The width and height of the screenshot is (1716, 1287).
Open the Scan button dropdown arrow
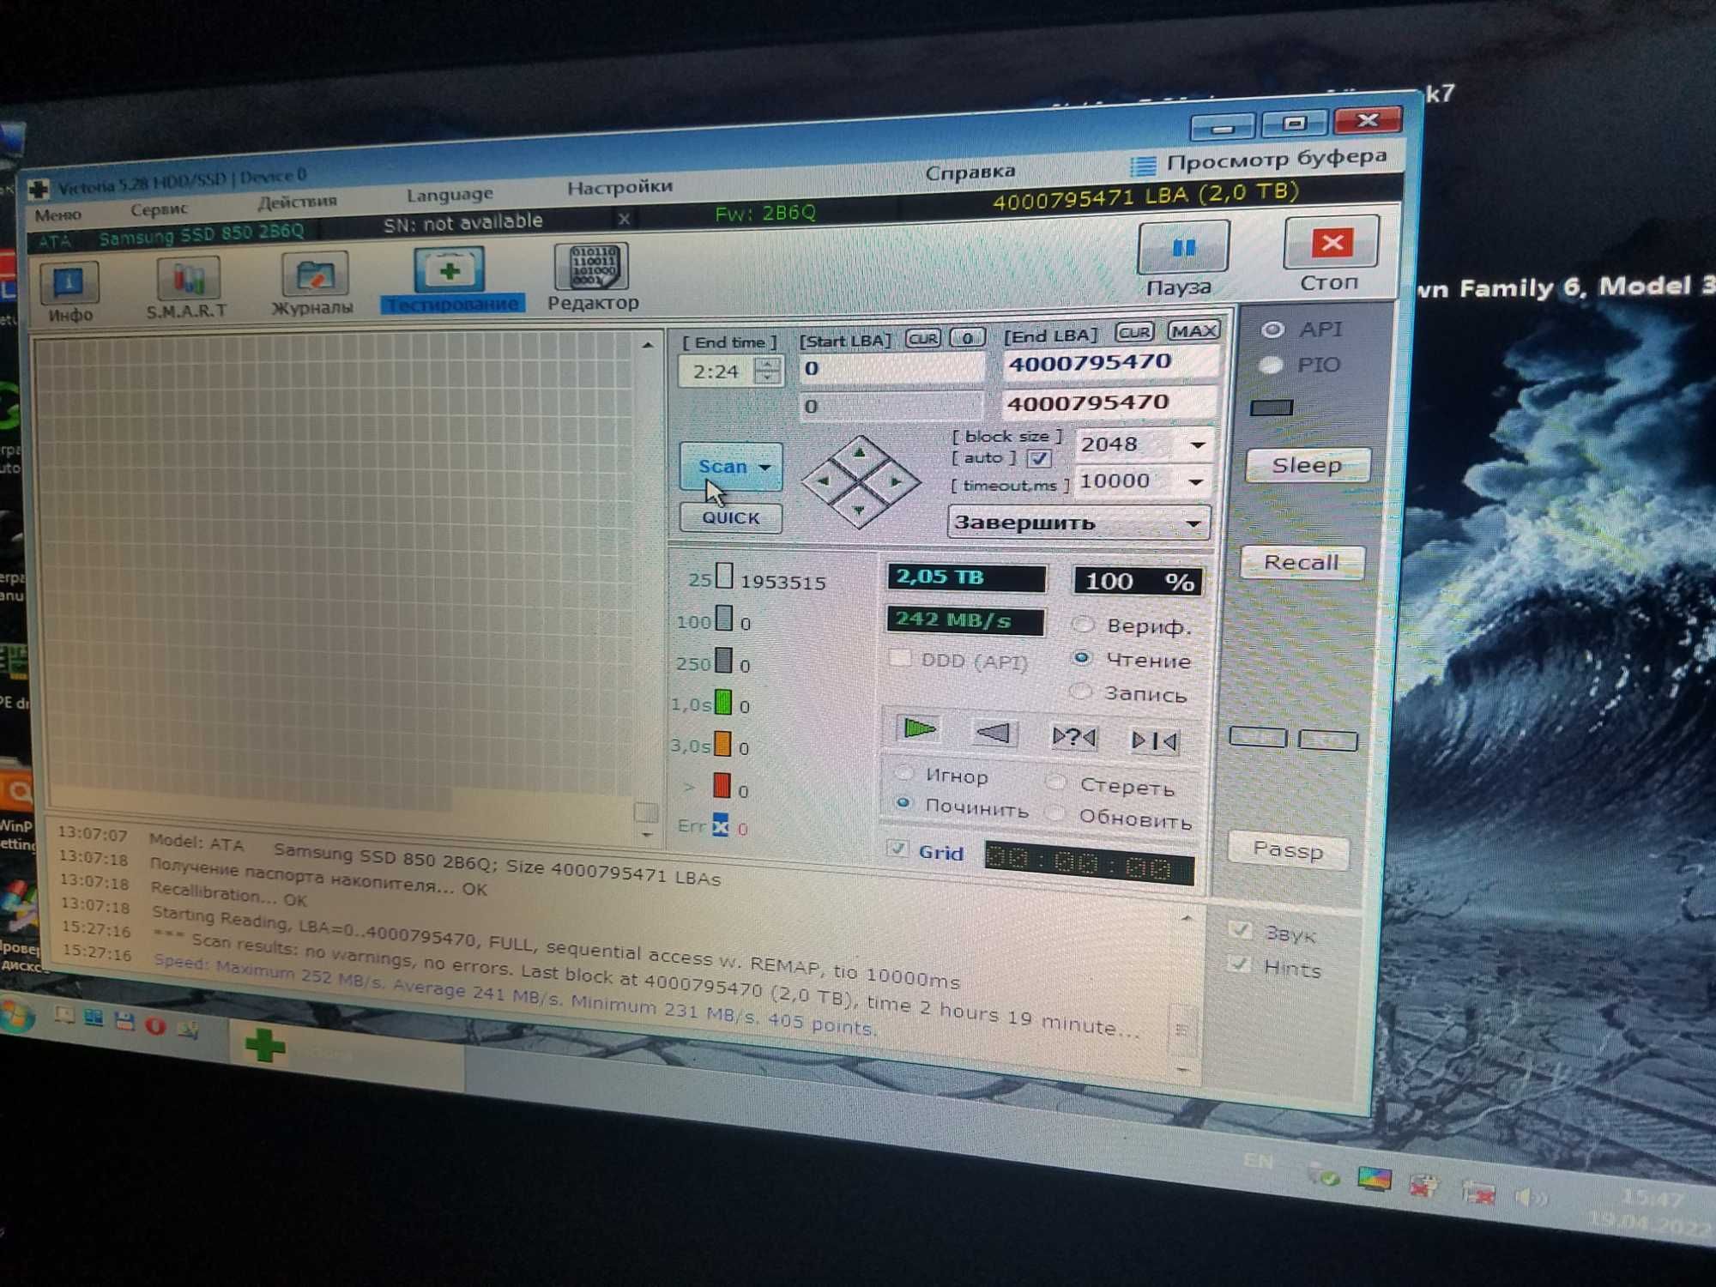pyautogui.click(x=765, y=467)
